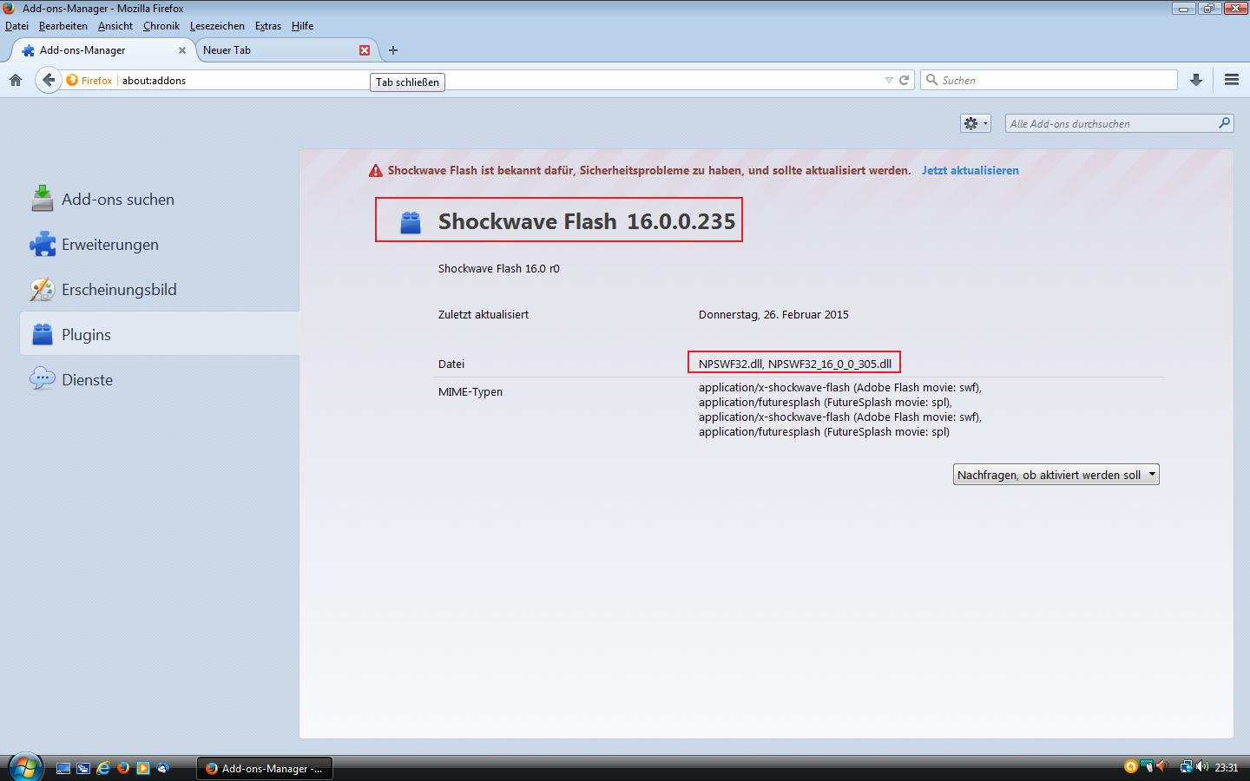Select Erscheinungsbild in the sidebar

pos(160,290)
